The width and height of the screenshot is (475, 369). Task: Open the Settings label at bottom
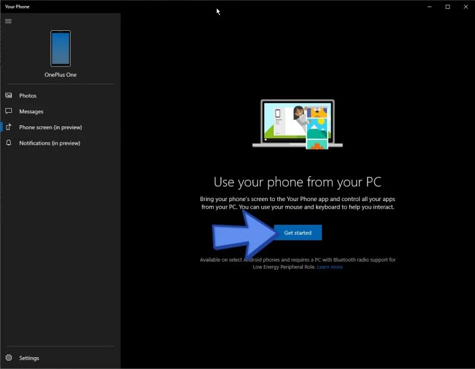(29, 358)
